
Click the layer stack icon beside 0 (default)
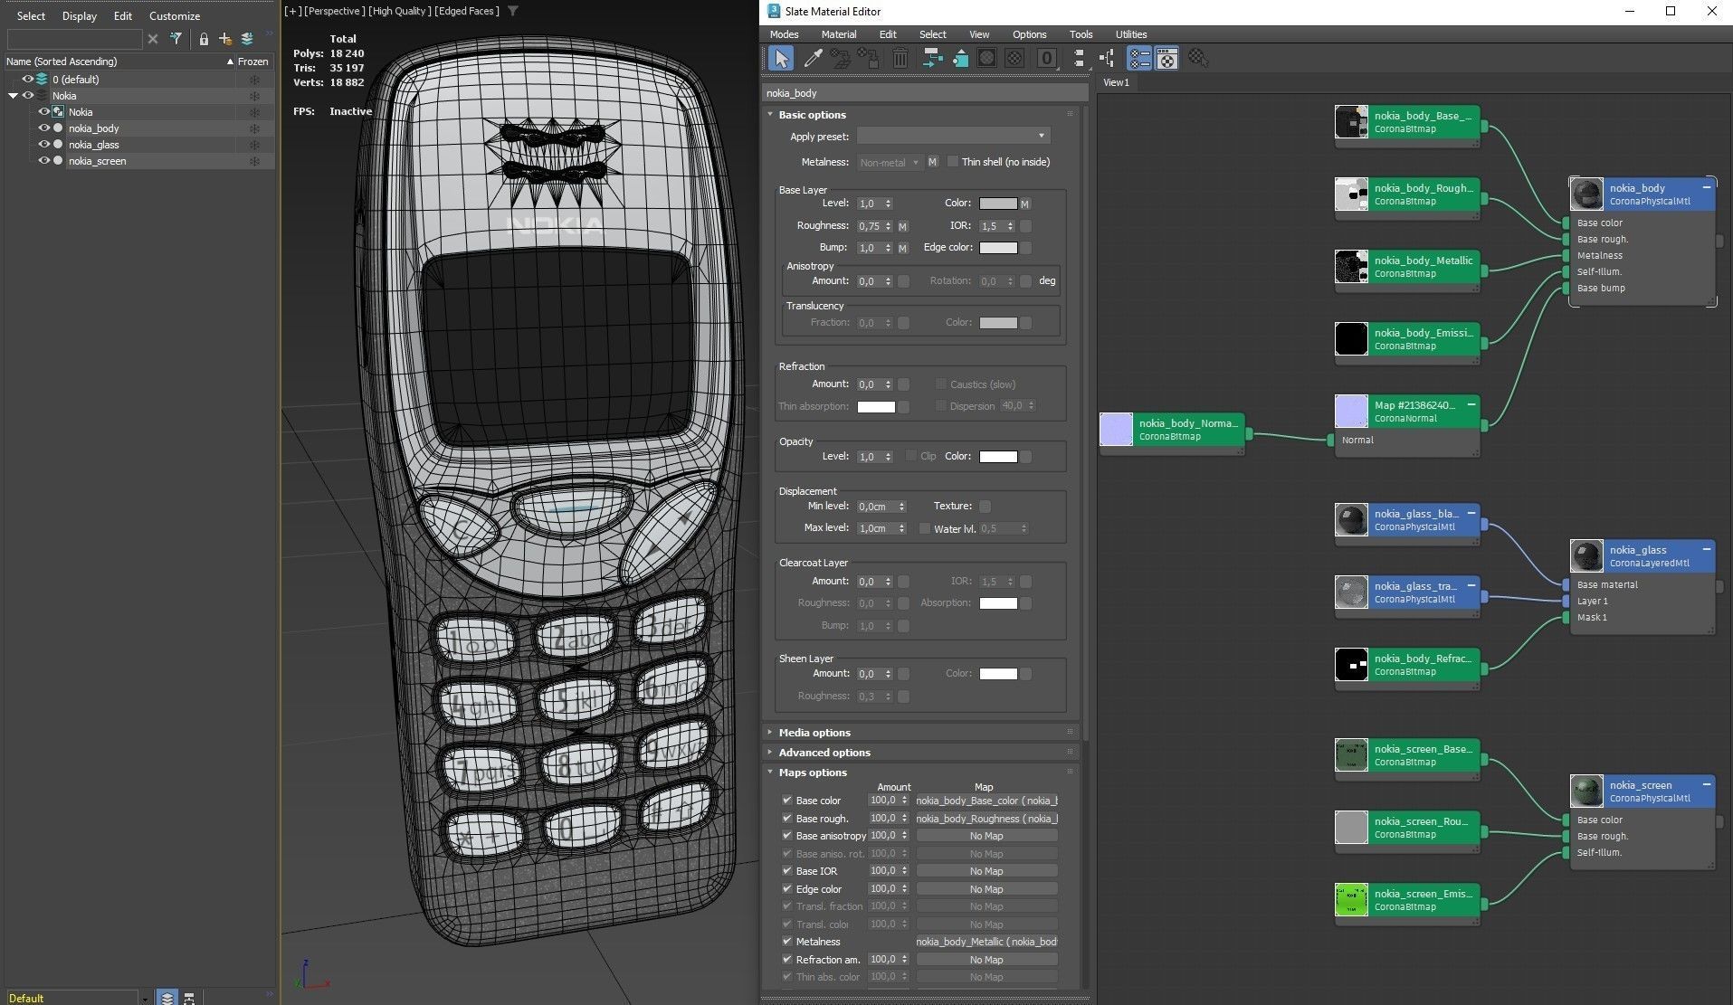(x=42, y=80)
